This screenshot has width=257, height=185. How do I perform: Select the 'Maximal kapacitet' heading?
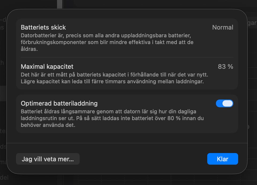(47, 67)
